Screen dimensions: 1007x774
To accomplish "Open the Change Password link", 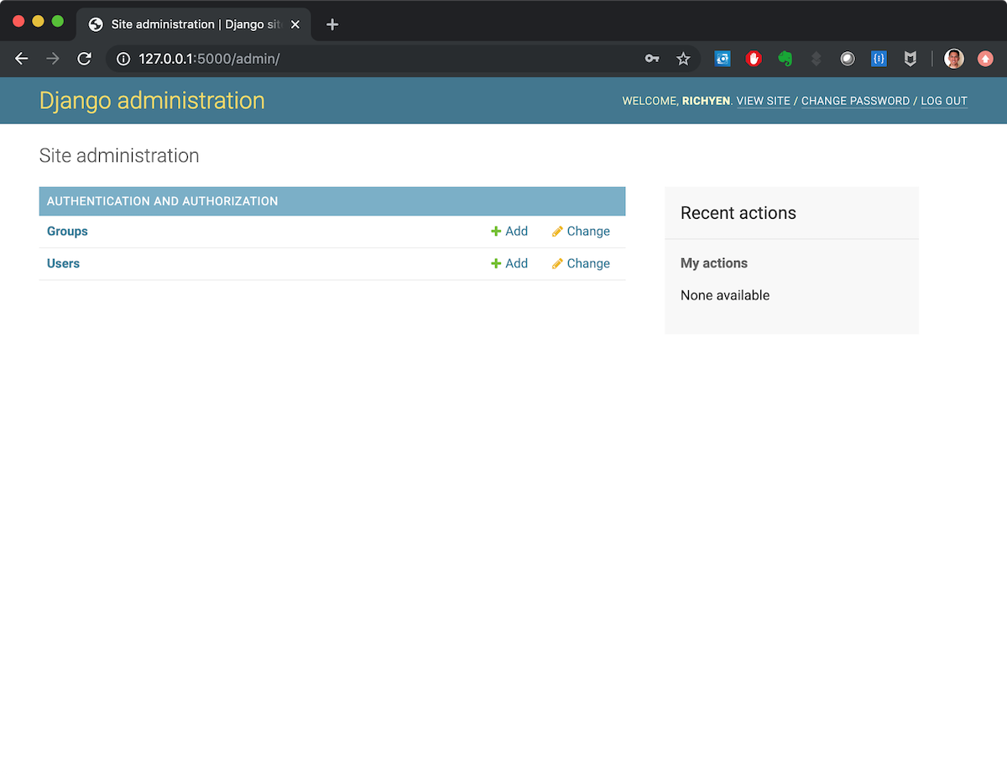I will (855, 101).
